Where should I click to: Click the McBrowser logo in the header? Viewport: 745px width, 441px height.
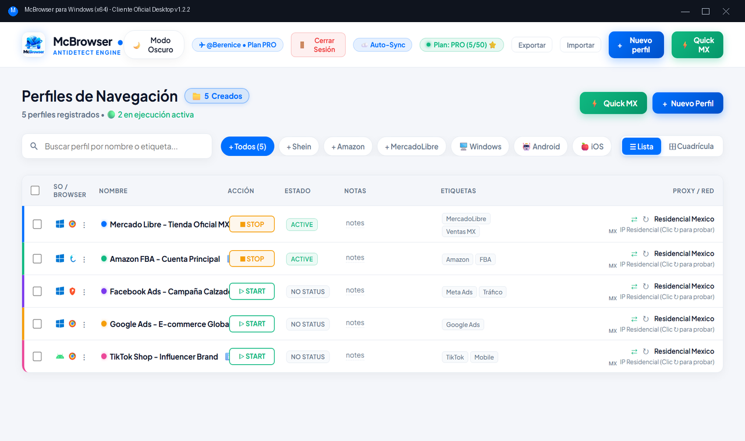point(34,45)
